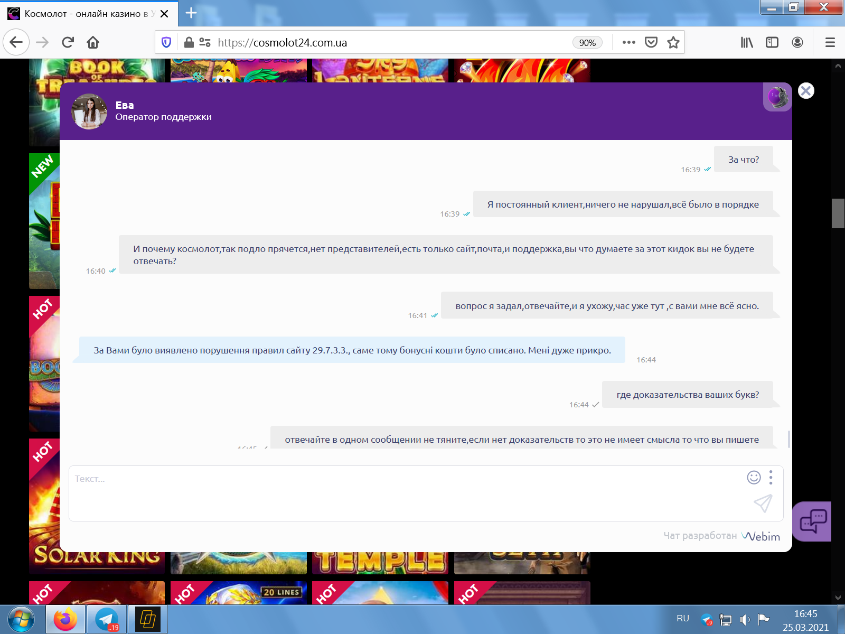Click the page scrollbar down arrow

coord(838,598)
